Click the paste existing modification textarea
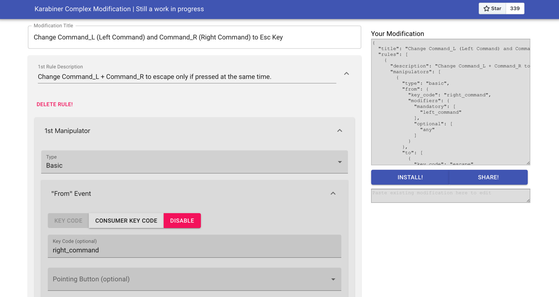This screenshot has width=559, height=297. [450, 196]
